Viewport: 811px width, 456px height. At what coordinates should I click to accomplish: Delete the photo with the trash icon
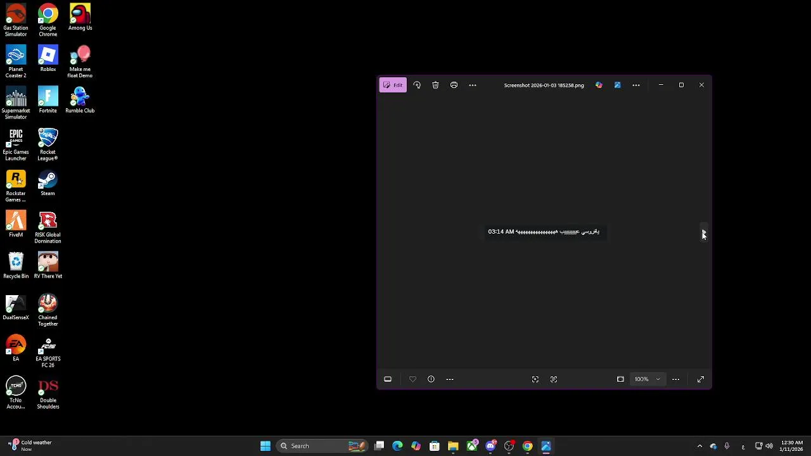(x=435, y=85)
